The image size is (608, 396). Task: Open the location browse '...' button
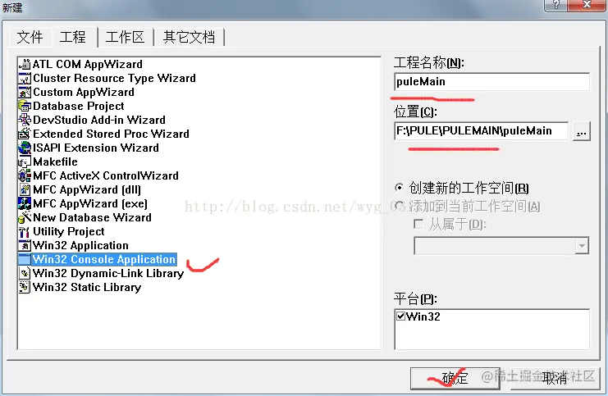[x=581, y=131]
